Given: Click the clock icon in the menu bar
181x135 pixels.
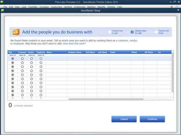Looking at the screenshot, I should point(177,7).
